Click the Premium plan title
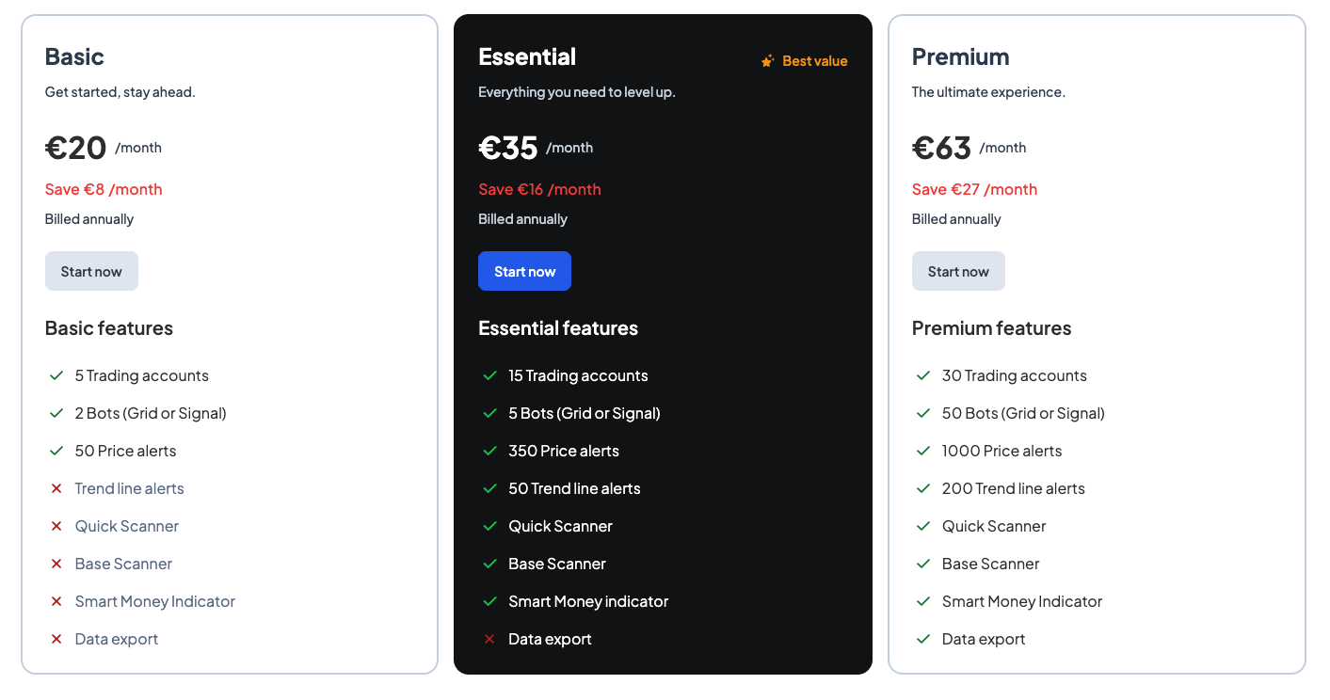 (960, 56)
